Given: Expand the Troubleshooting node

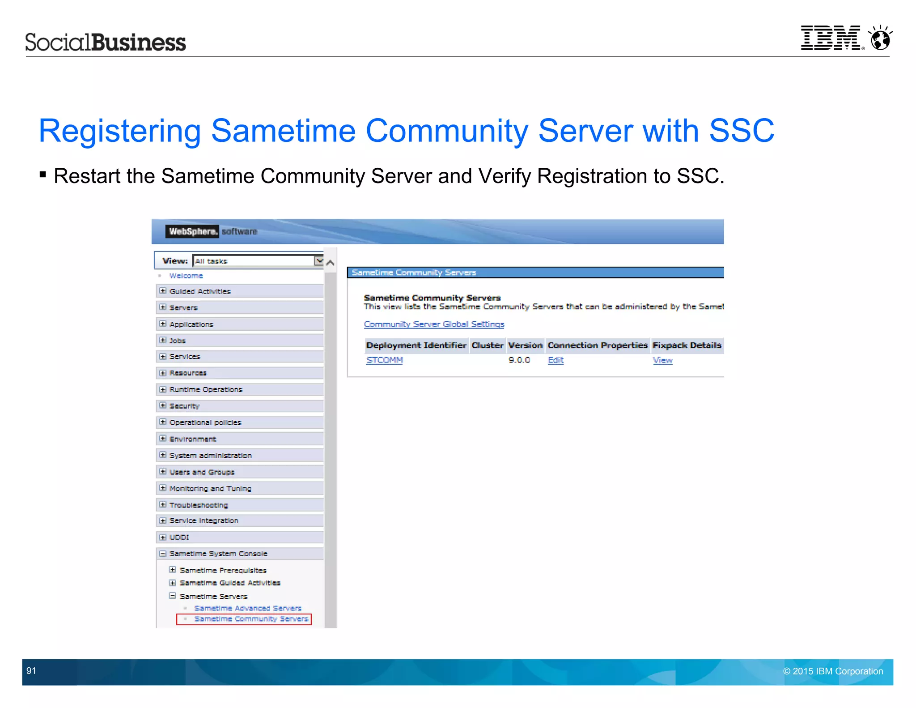Looking at the screenshot, I should click(163, 504).
